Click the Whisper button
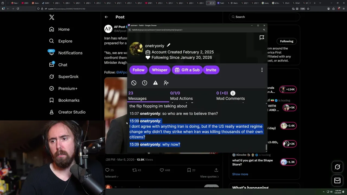 (160, 70)
